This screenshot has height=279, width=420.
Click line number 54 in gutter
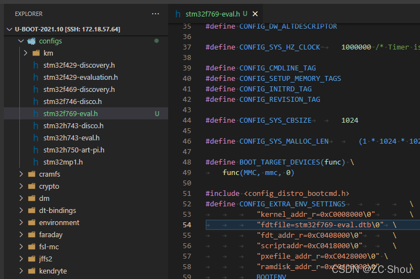tap(187, 225)
